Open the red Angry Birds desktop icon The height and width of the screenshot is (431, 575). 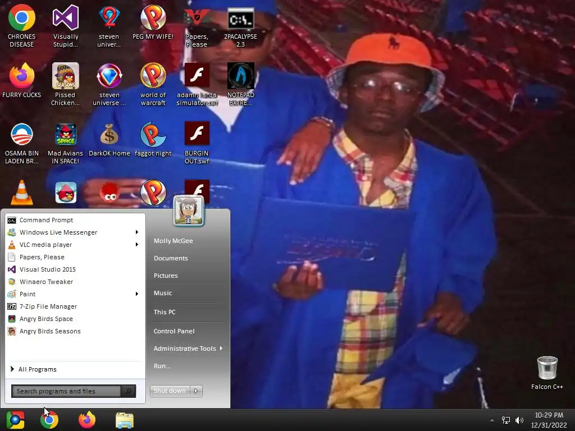click(66, 192)
